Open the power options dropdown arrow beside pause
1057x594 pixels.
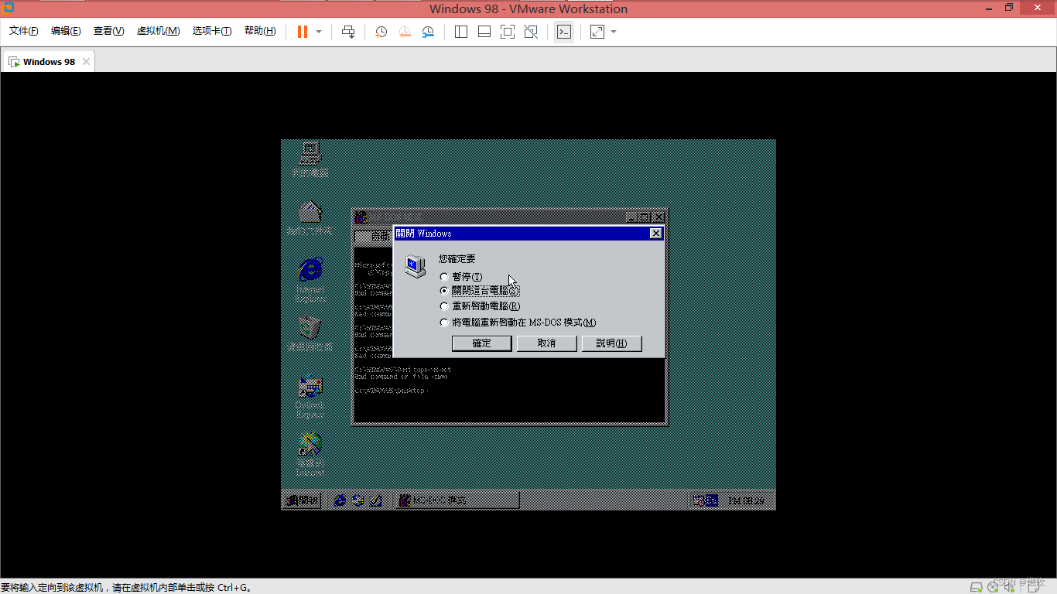[319, 32]
